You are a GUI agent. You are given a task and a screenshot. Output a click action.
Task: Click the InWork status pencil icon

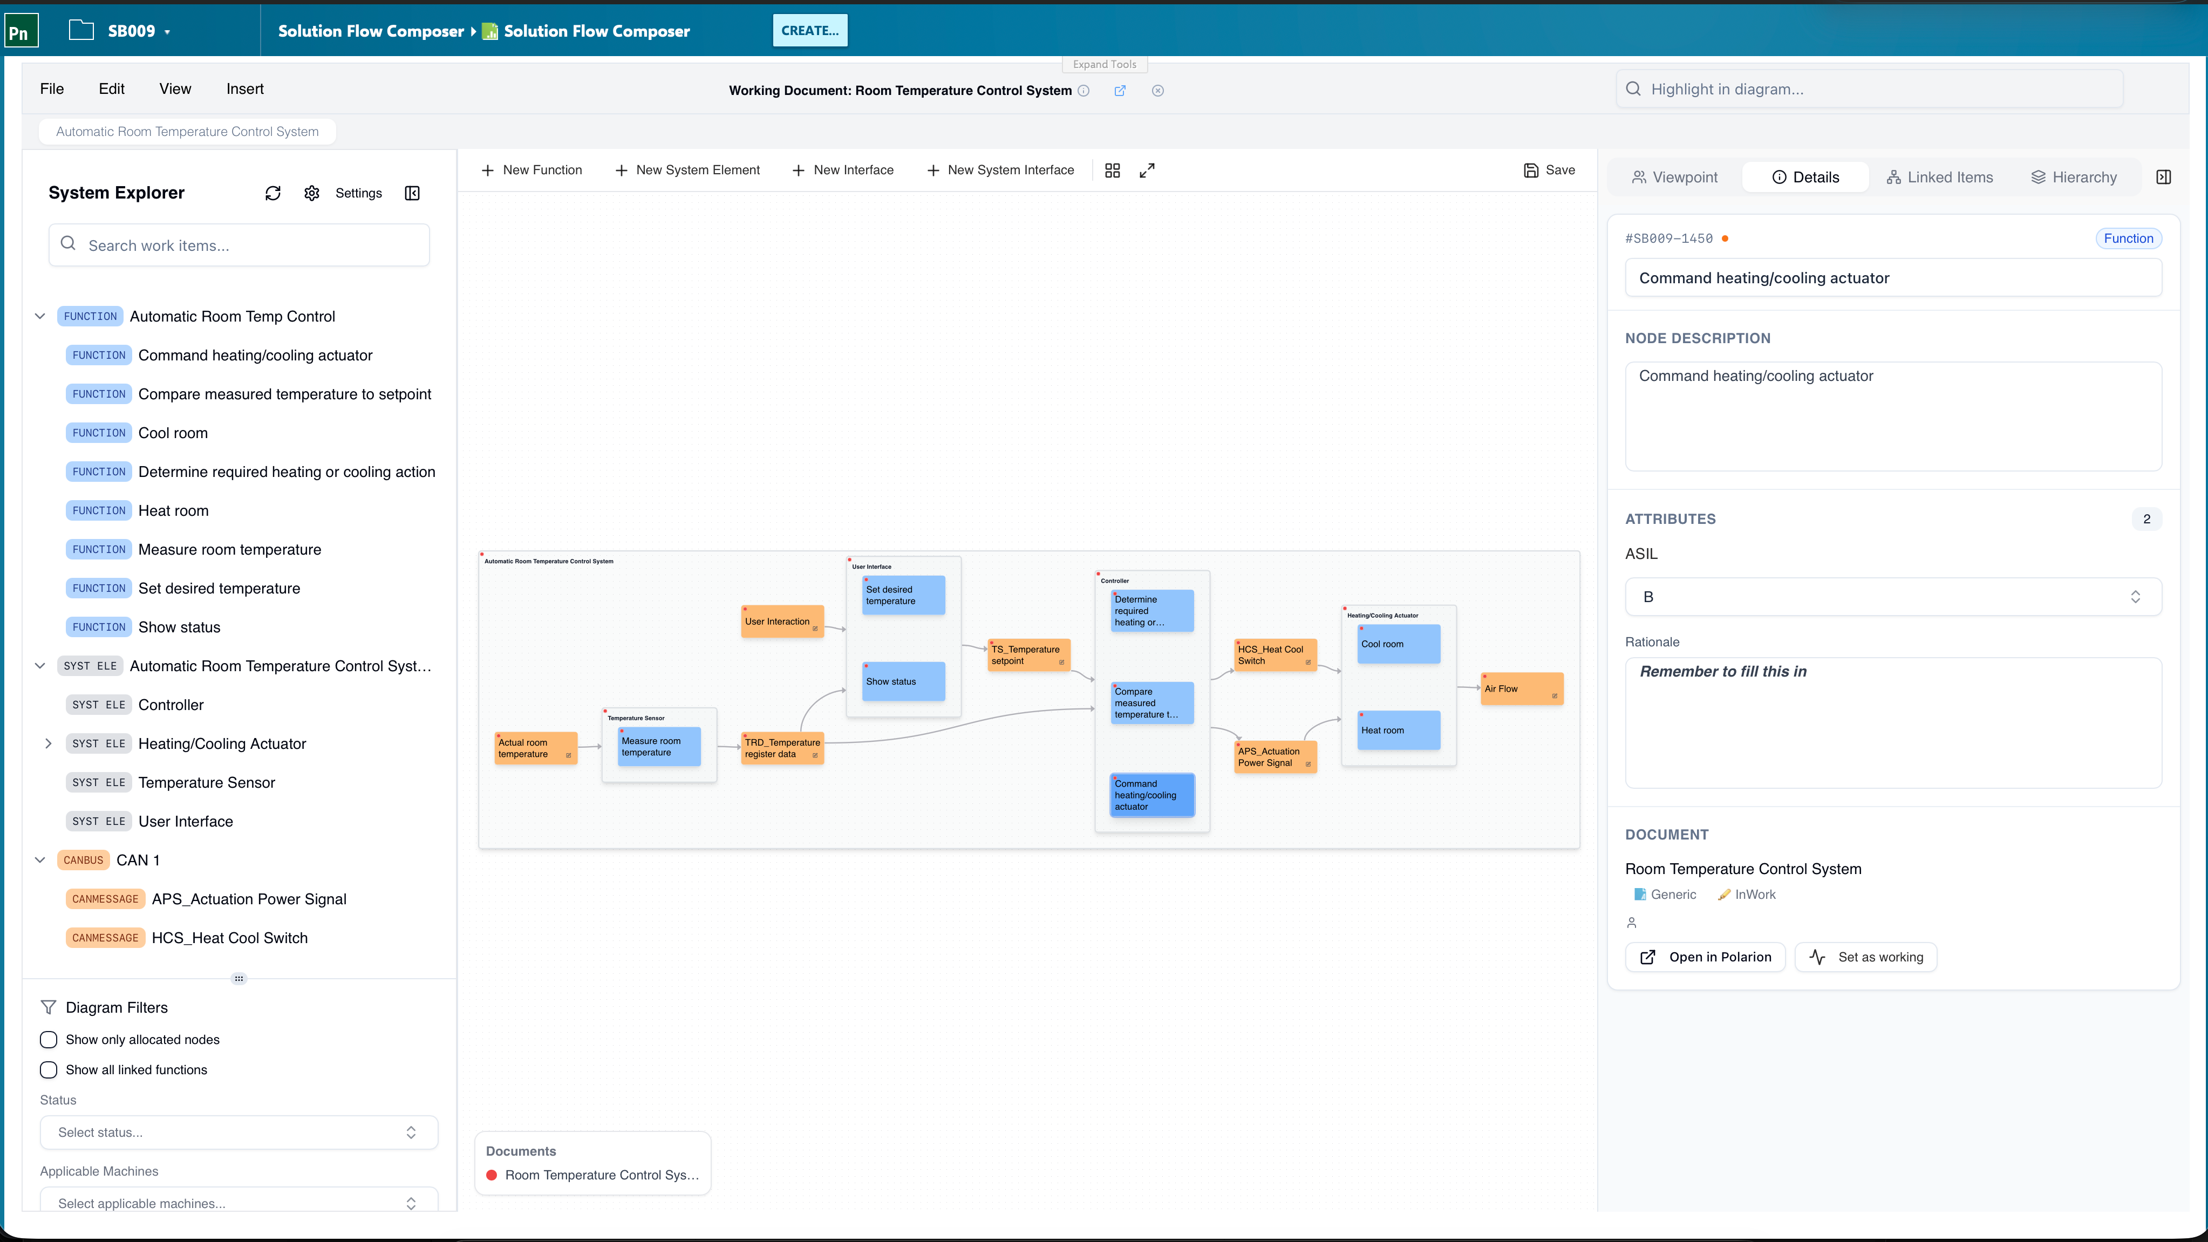coord(1725,895)
